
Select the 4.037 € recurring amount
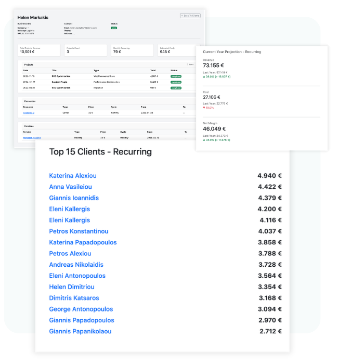tap(270, 231)
